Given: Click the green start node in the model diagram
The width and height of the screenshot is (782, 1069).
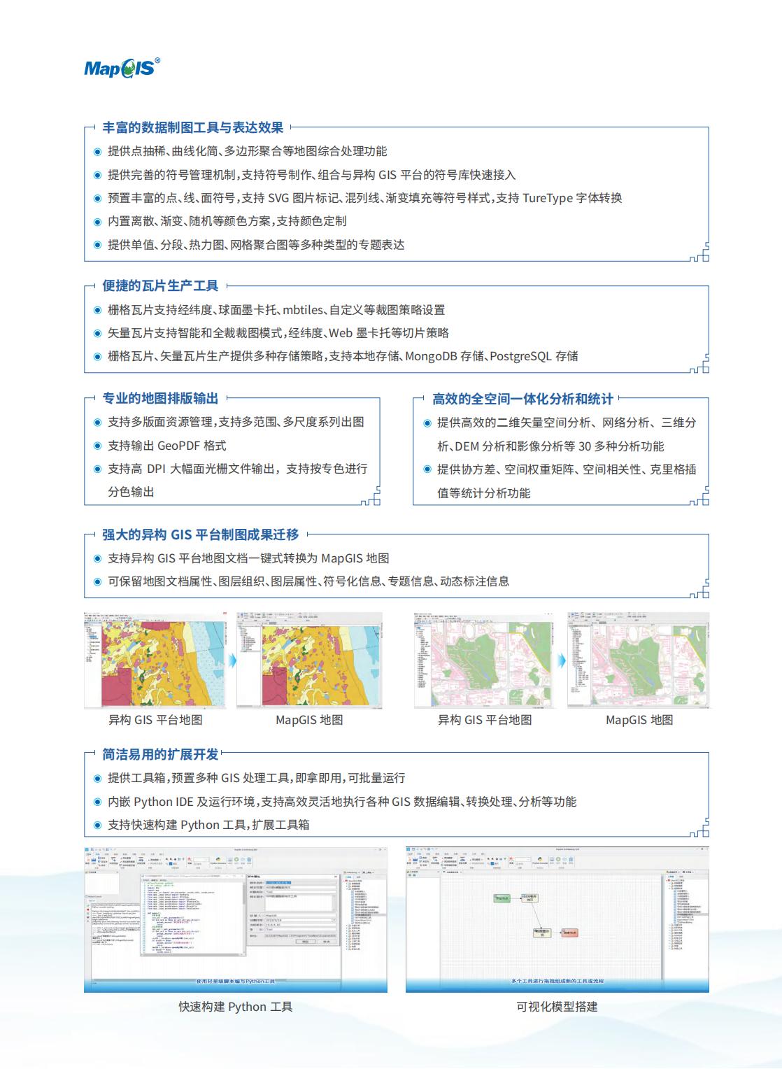Looking at the screenshot, I should click(502, 898).
